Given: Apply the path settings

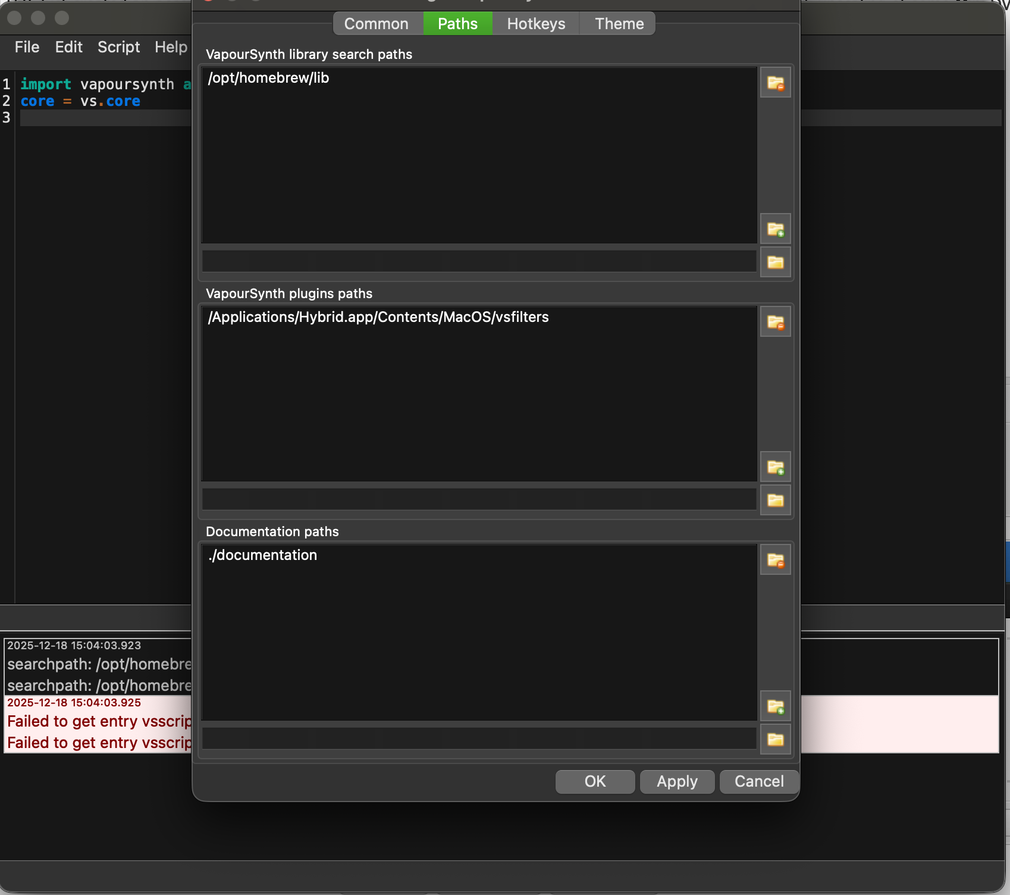Looking at the screenshot, I should click(676, 781).
